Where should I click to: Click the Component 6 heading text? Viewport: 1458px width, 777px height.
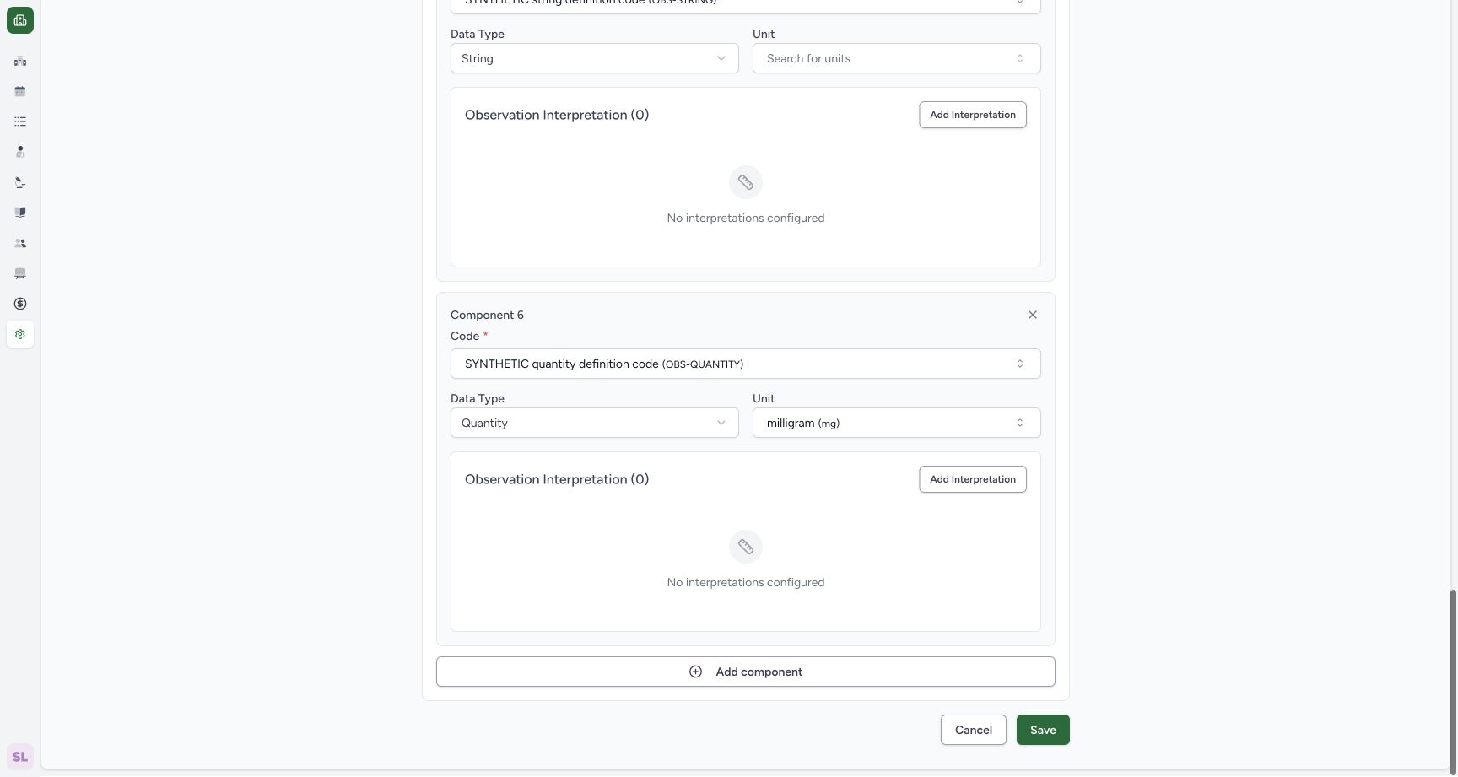pyautogui.click(x=487, y=315)
